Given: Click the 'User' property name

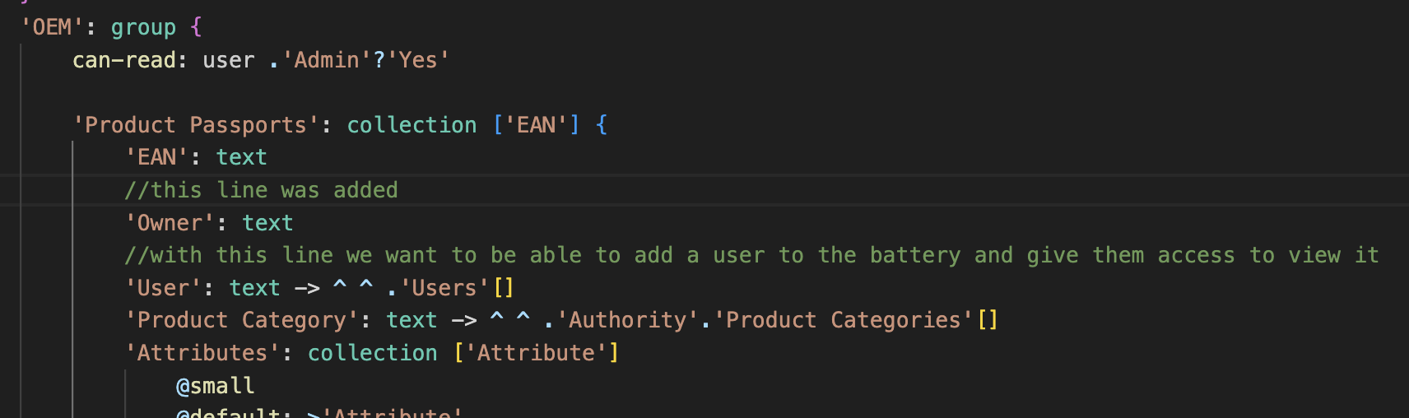Looking at the screenshot, I should pyautogui.click(x=162, y=288).
